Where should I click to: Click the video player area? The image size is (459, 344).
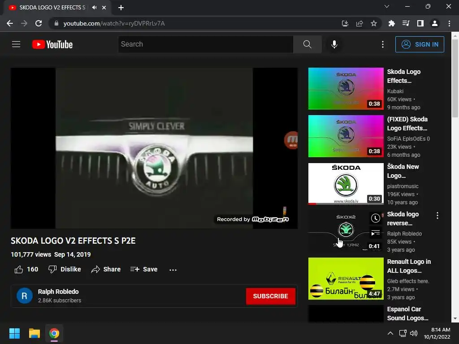[x=154, y=148]
